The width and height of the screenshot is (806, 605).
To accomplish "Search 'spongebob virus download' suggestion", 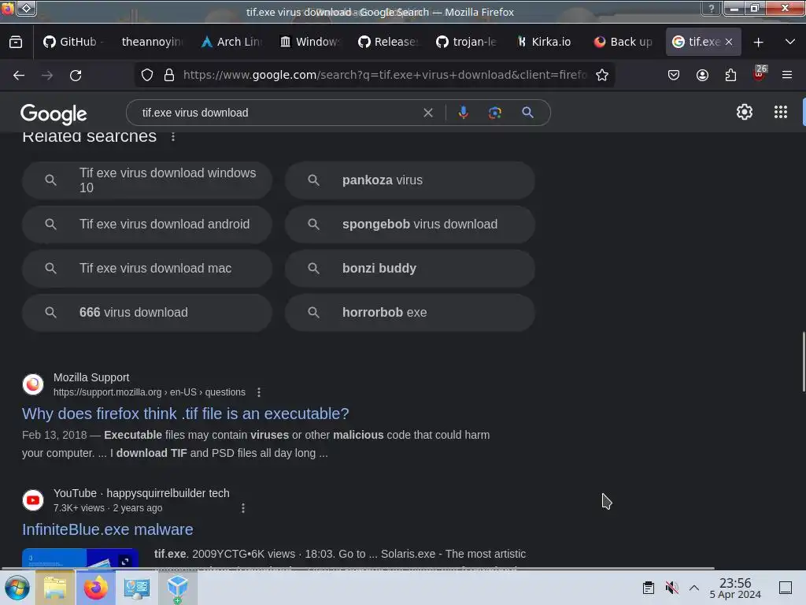I will point(410,225).
